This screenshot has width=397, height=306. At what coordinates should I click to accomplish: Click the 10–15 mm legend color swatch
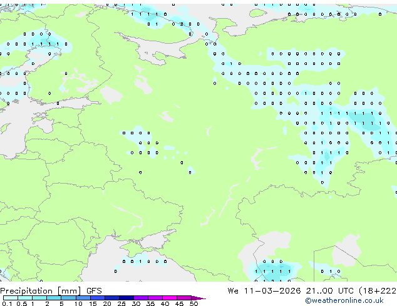(83, 298)
